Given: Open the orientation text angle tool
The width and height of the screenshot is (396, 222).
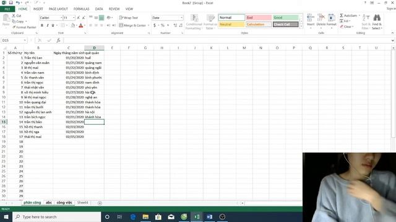Looking at the screenshot, I should click(109, 18).
